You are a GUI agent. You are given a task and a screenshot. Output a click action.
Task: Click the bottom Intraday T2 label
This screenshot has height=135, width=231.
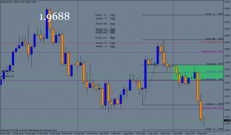click(x=101, y=47)
